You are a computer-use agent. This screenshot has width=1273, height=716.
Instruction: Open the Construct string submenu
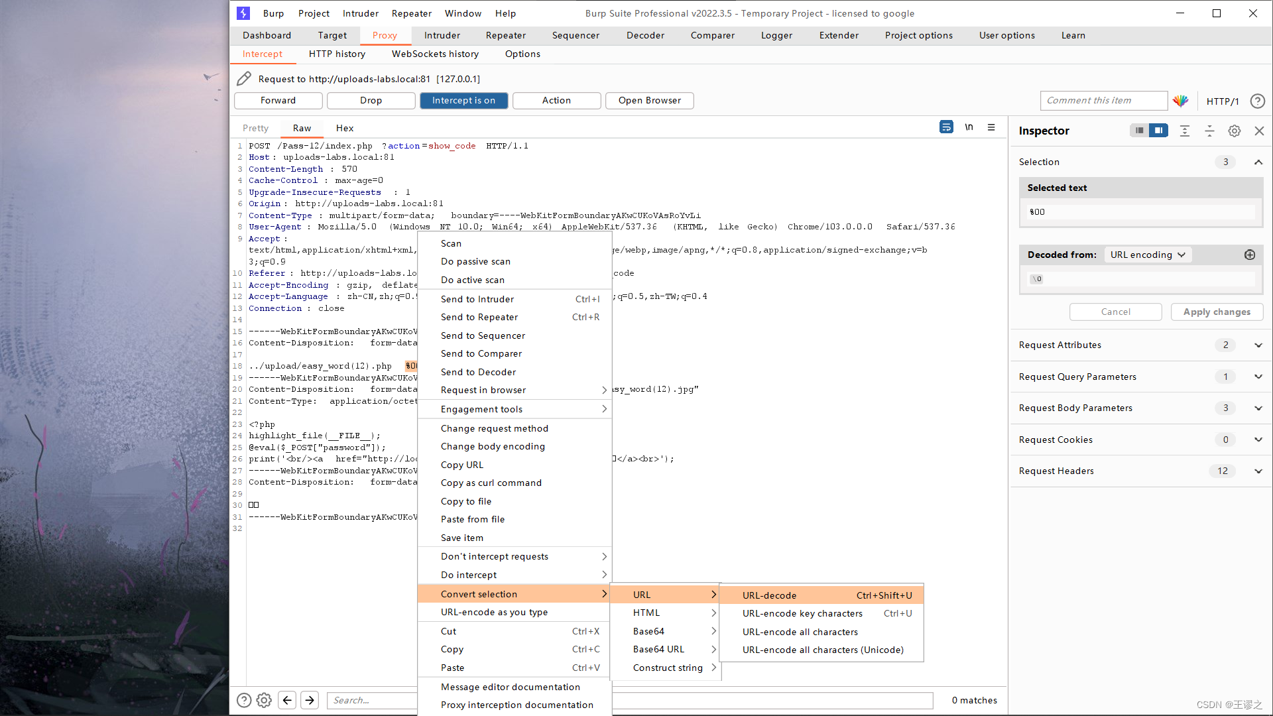coord(665,668)
